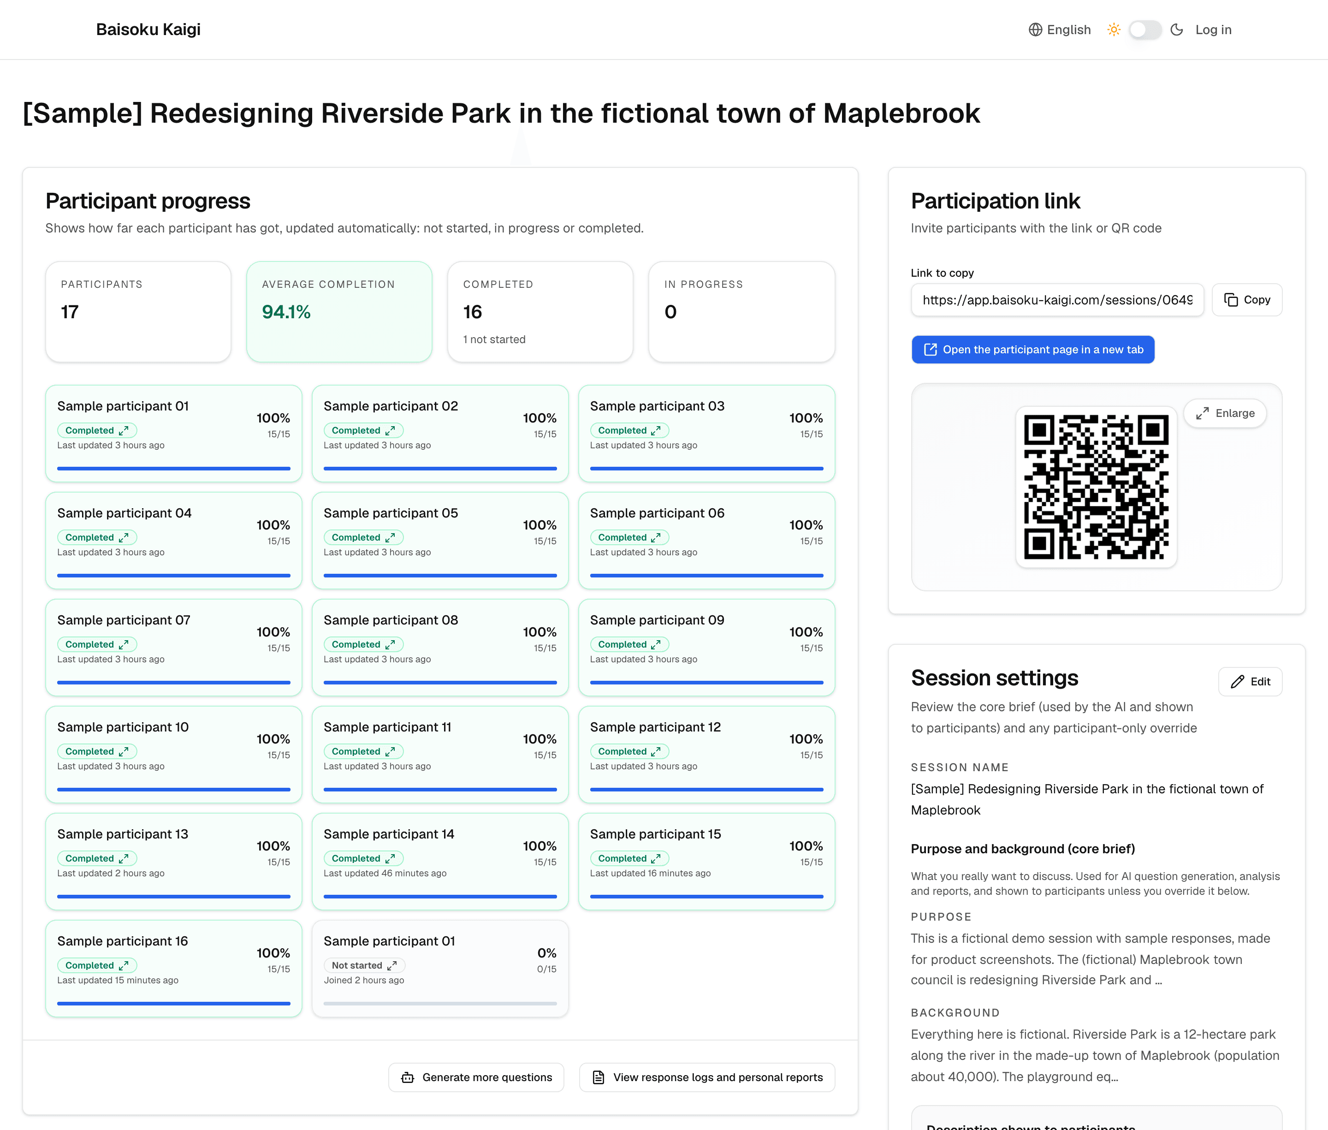Click the QR code image
This screenshot has width=1328, height=1130.
pos(1096,487)
